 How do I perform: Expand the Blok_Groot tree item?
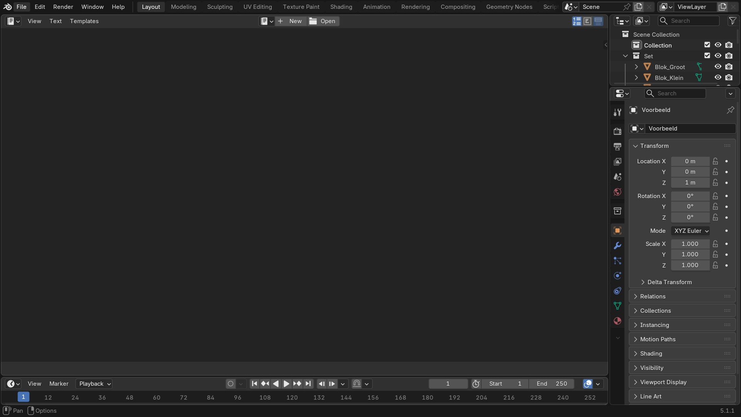636,67
